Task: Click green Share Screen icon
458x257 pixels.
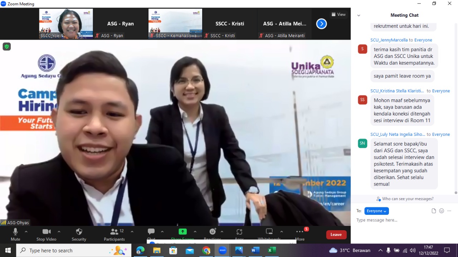Action: click(x=182, y=232)
